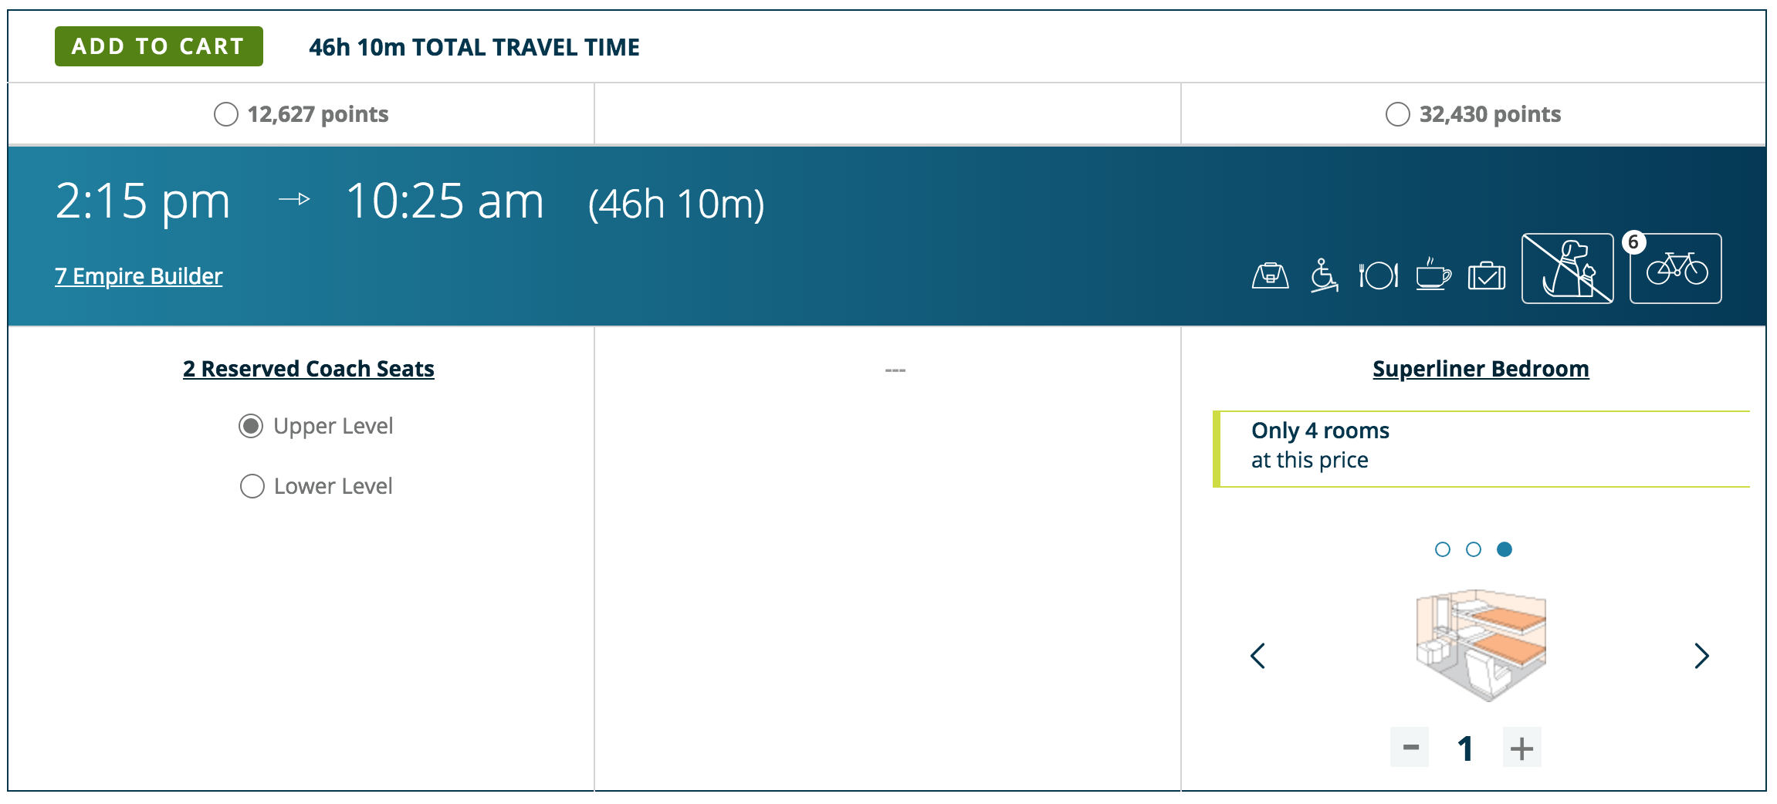Select the 32,430 points fare option
This screenshot has width=1777, height=804.
point(1397,114)
